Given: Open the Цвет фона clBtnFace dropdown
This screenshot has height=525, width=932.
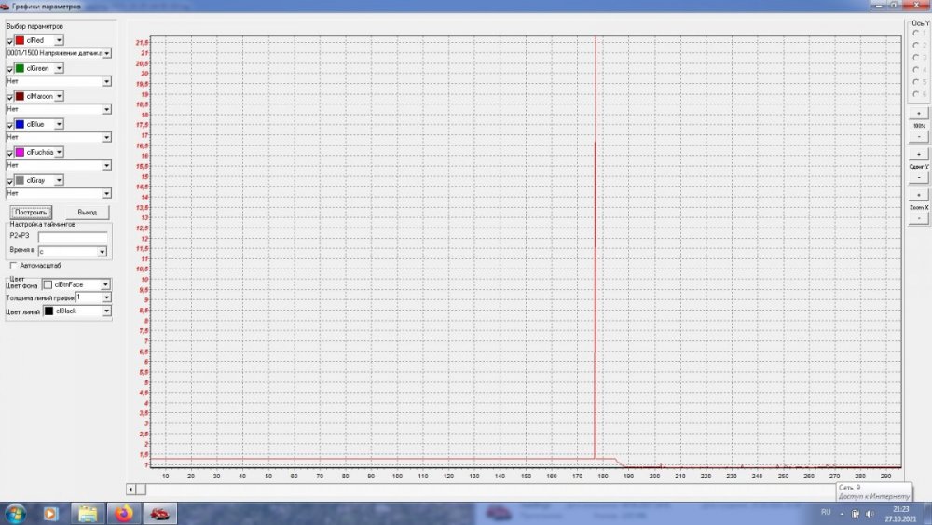Looking at the screenshot, I should (x=105, y=284).
